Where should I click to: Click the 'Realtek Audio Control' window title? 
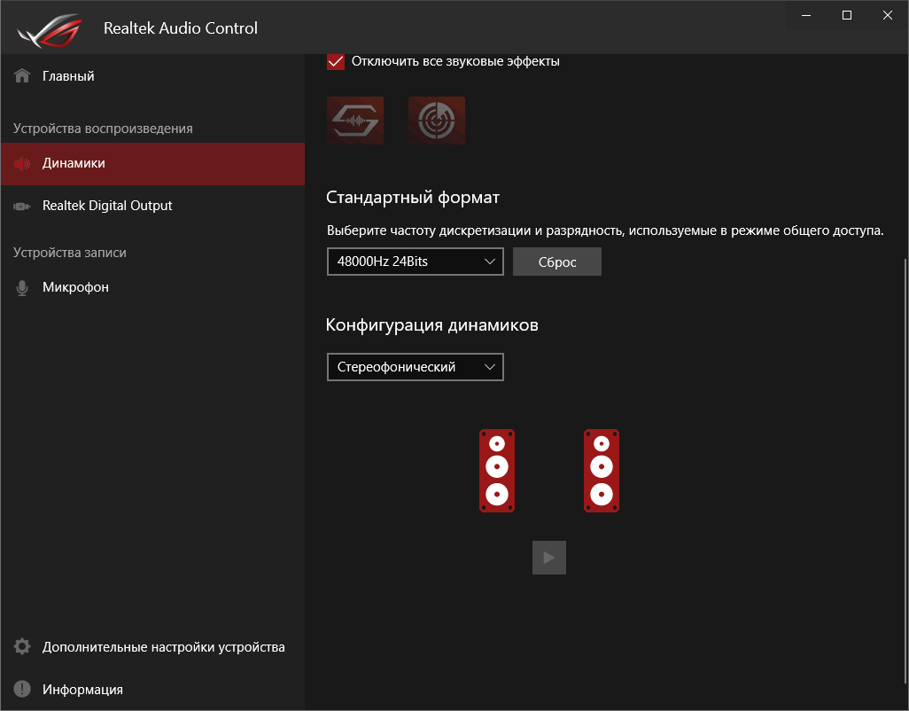tap(180, 28)
